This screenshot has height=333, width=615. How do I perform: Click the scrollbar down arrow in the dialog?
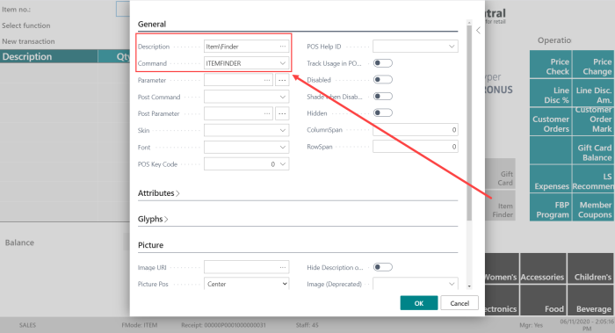coord(469,286)
